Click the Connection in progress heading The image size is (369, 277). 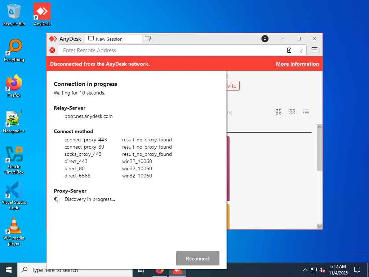pyautogui.click(x=85, y=84)
